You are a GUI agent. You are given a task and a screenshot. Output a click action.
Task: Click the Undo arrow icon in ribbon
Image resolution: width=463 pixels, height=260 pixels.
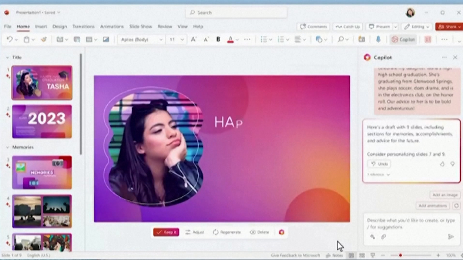10,40
